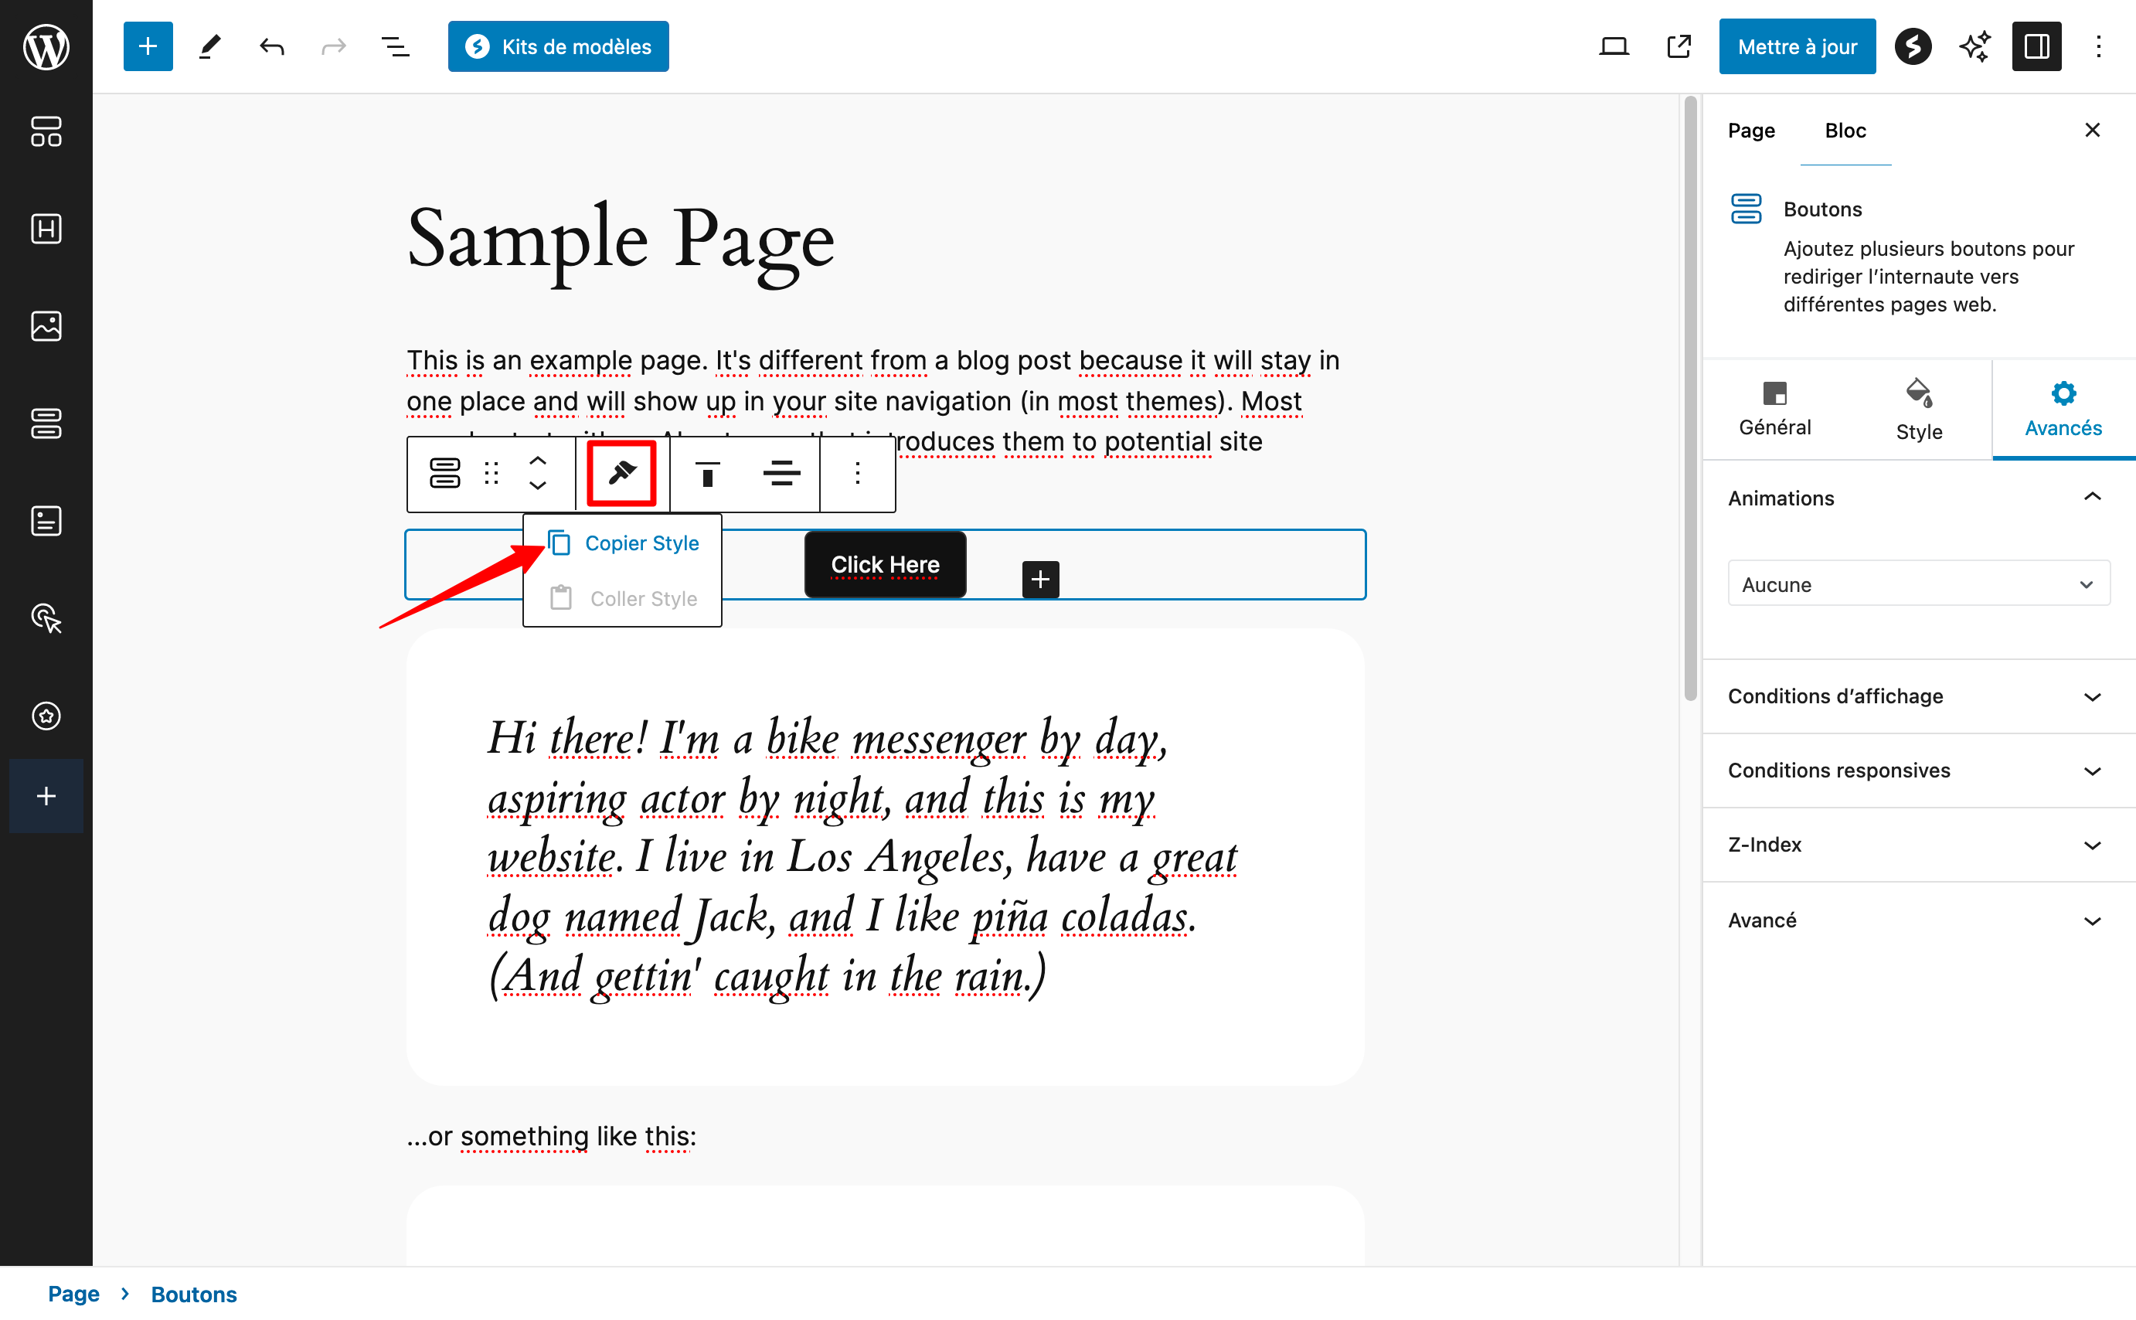The width and height of the screenshot is (2136, 1320).
Task: Open the preview in new tab icon
Action: click(1677, 46)
